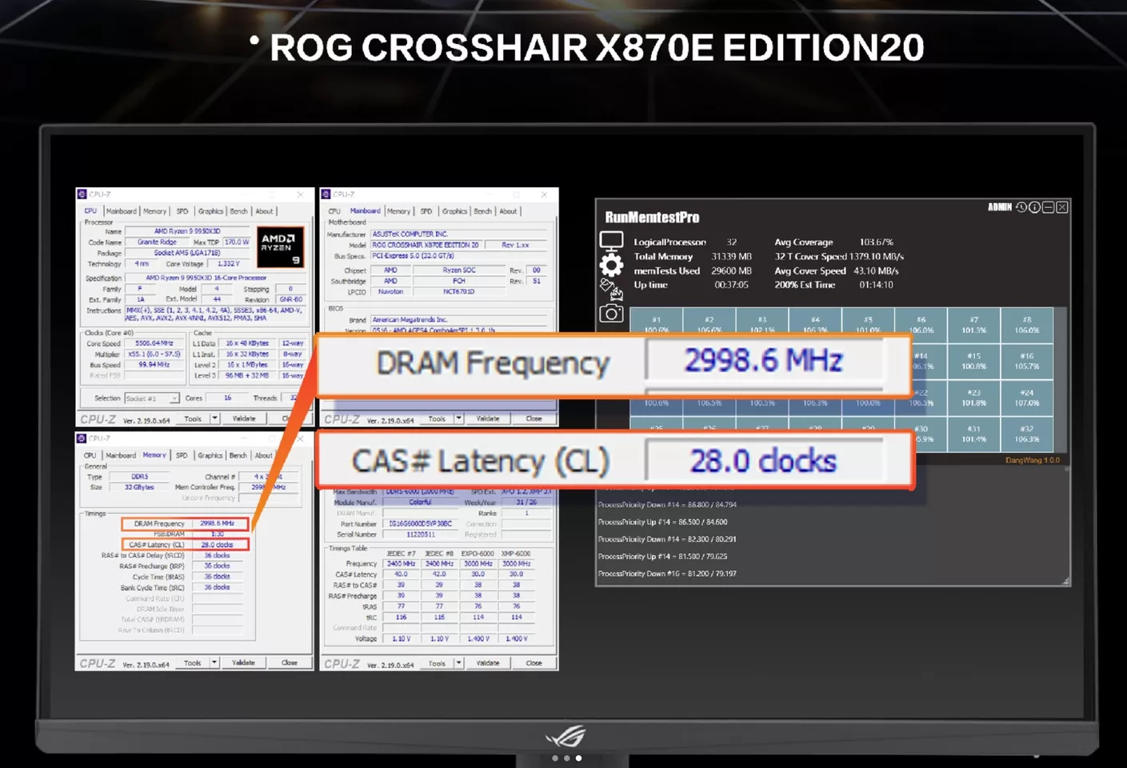The width and height of the screenshot is (1127, 768).
Task: Click the CPU-Z title icon in Memory window
Action: point(82,438)
